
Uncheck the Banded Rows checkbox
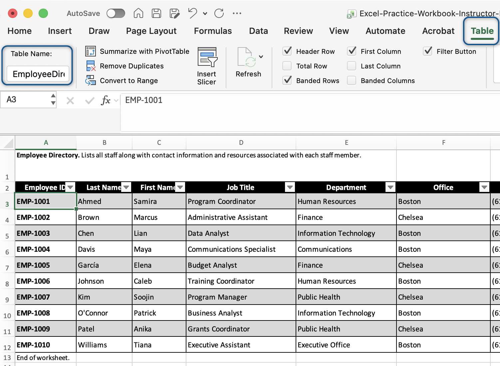287,80
